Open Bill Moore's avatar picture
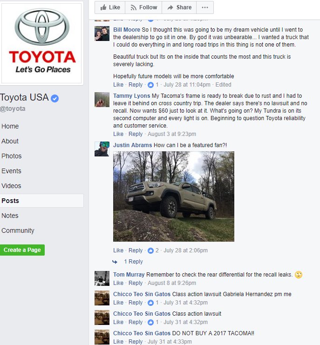 coord(102,34)
